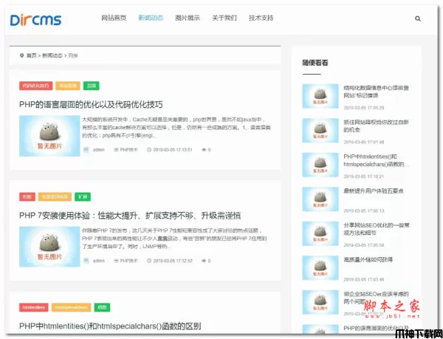The image size is (443, 339).
Task: Click green 函数 tag on third article
Action: pos(102,307)
